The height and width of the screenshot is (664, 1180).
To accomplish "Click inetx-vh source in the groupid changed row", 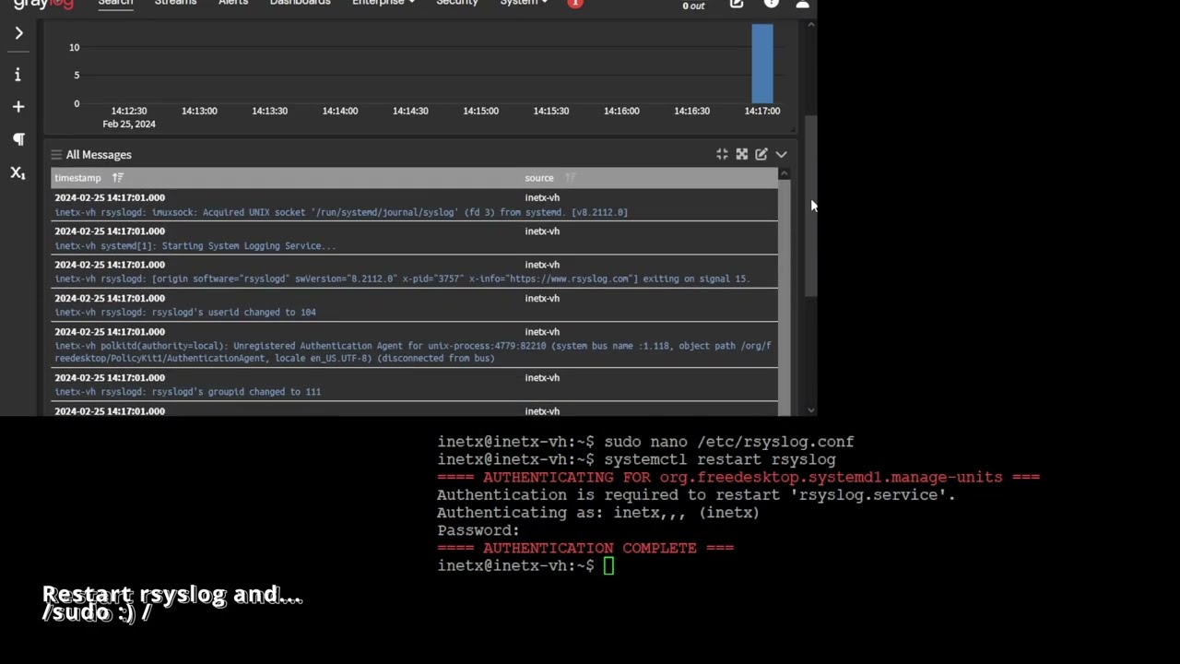I will [542, 378].
